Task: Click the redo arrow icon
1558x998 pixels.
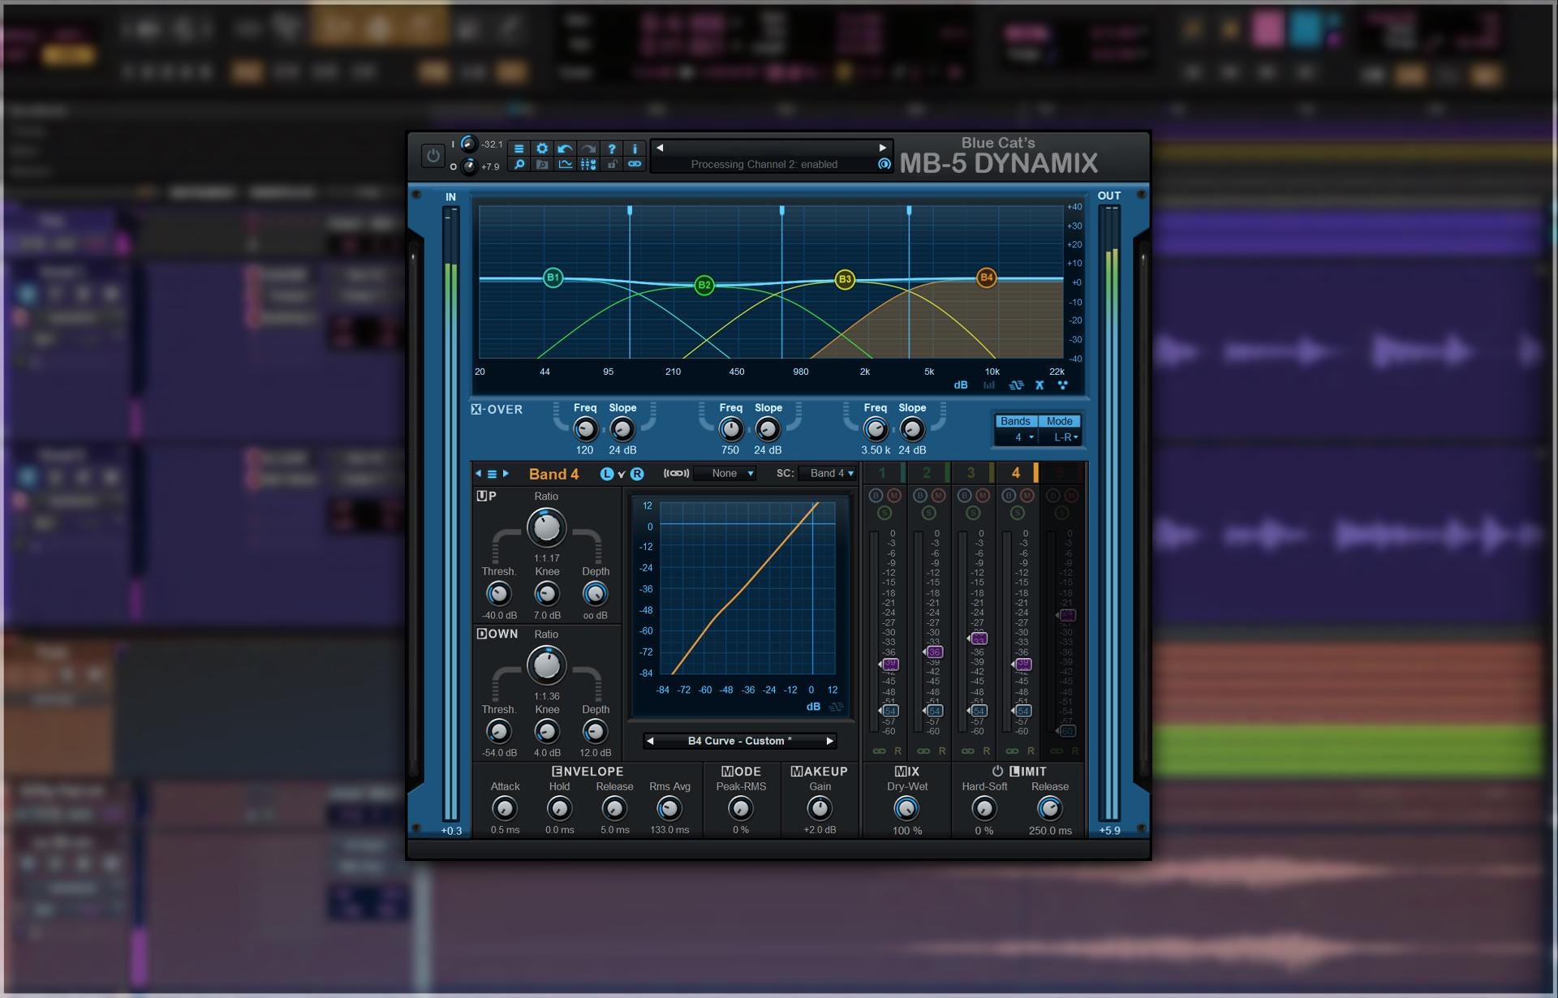Action: click(x=588, y=148)
